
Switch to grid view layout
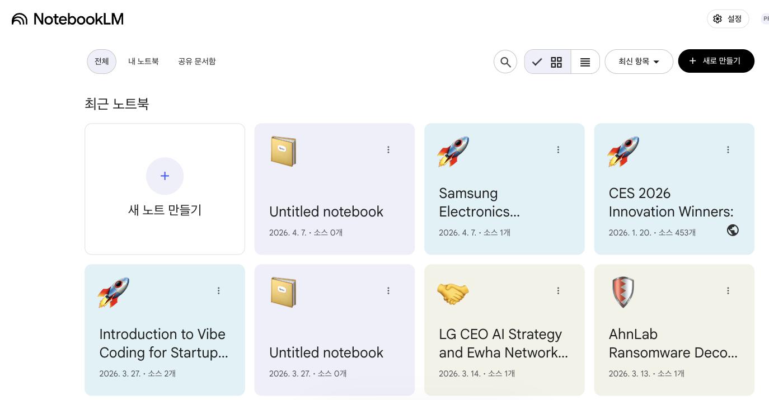coord(556,62)
